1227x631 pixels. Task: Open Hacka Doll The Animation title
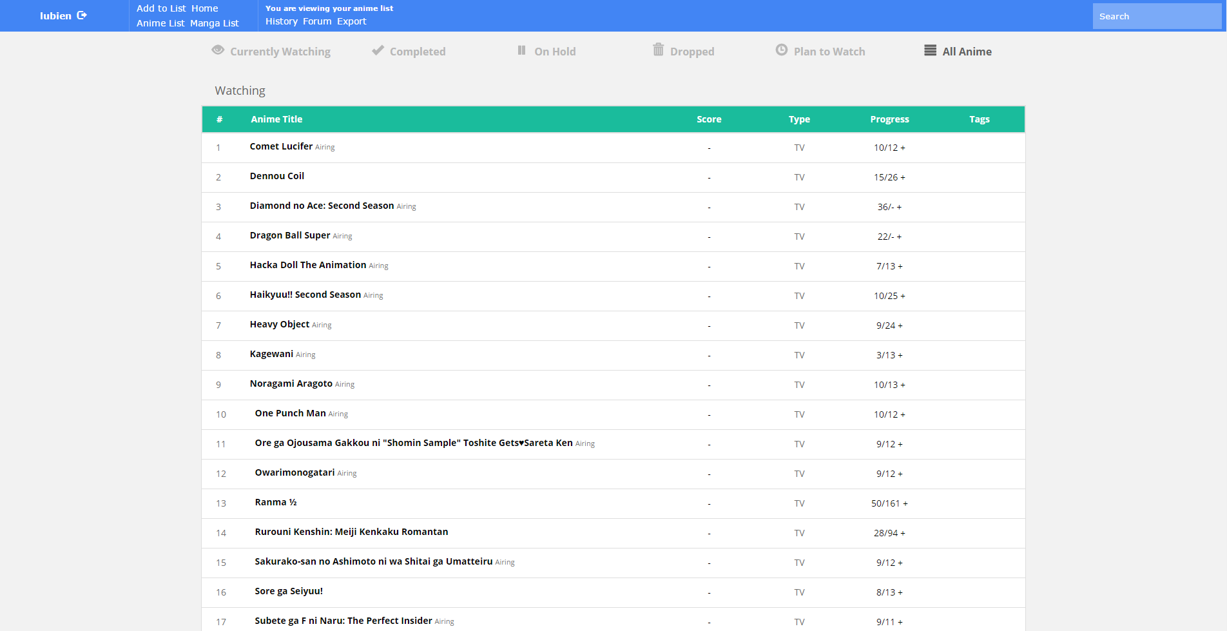(x=308, y=265)
